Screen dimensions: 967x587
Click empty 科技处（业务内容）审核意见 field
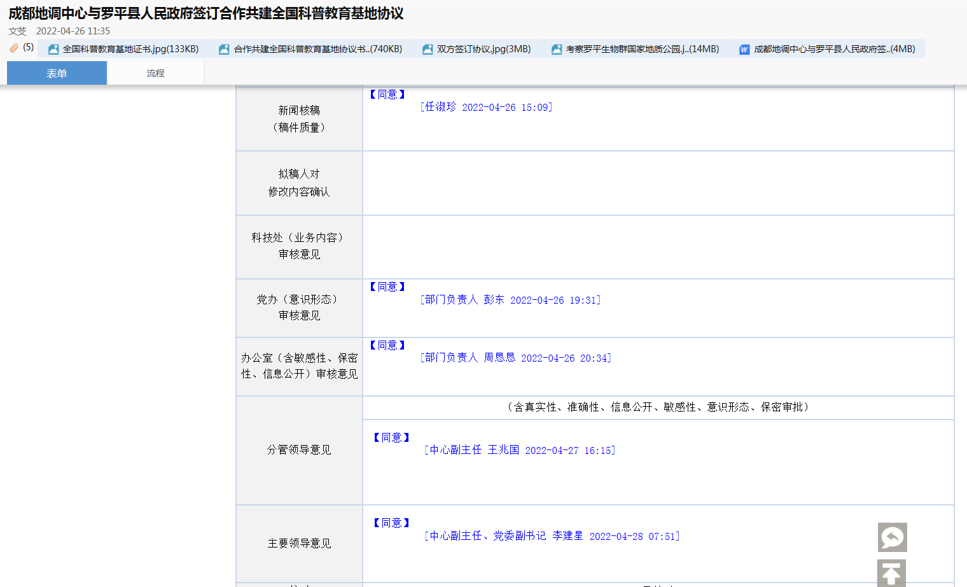click(x=658, y=247)
